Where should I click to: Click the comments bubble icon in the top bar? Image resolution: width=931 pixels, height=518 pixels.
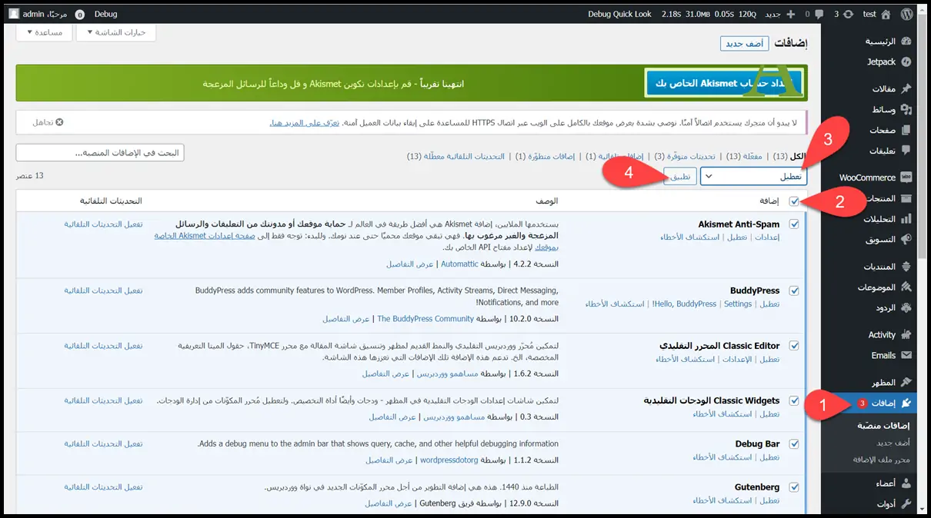[819, 13]
